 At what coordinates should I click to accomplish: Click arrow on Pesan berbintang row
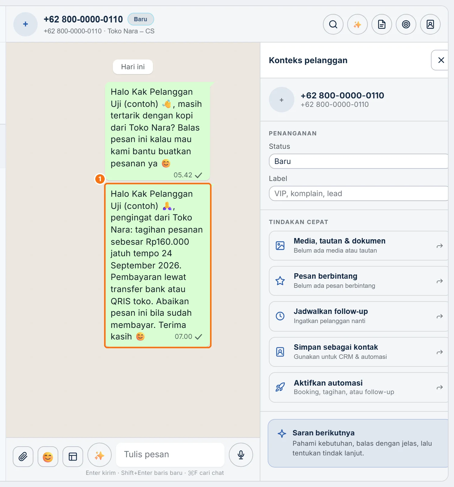click(x=439, y=281)
